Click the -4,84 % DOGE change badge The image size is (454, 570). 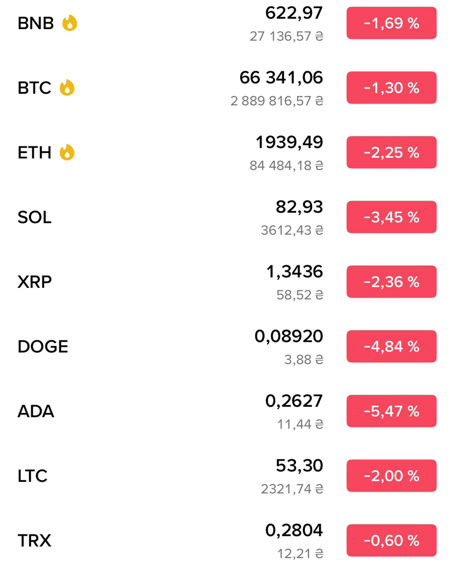point(391,346)
